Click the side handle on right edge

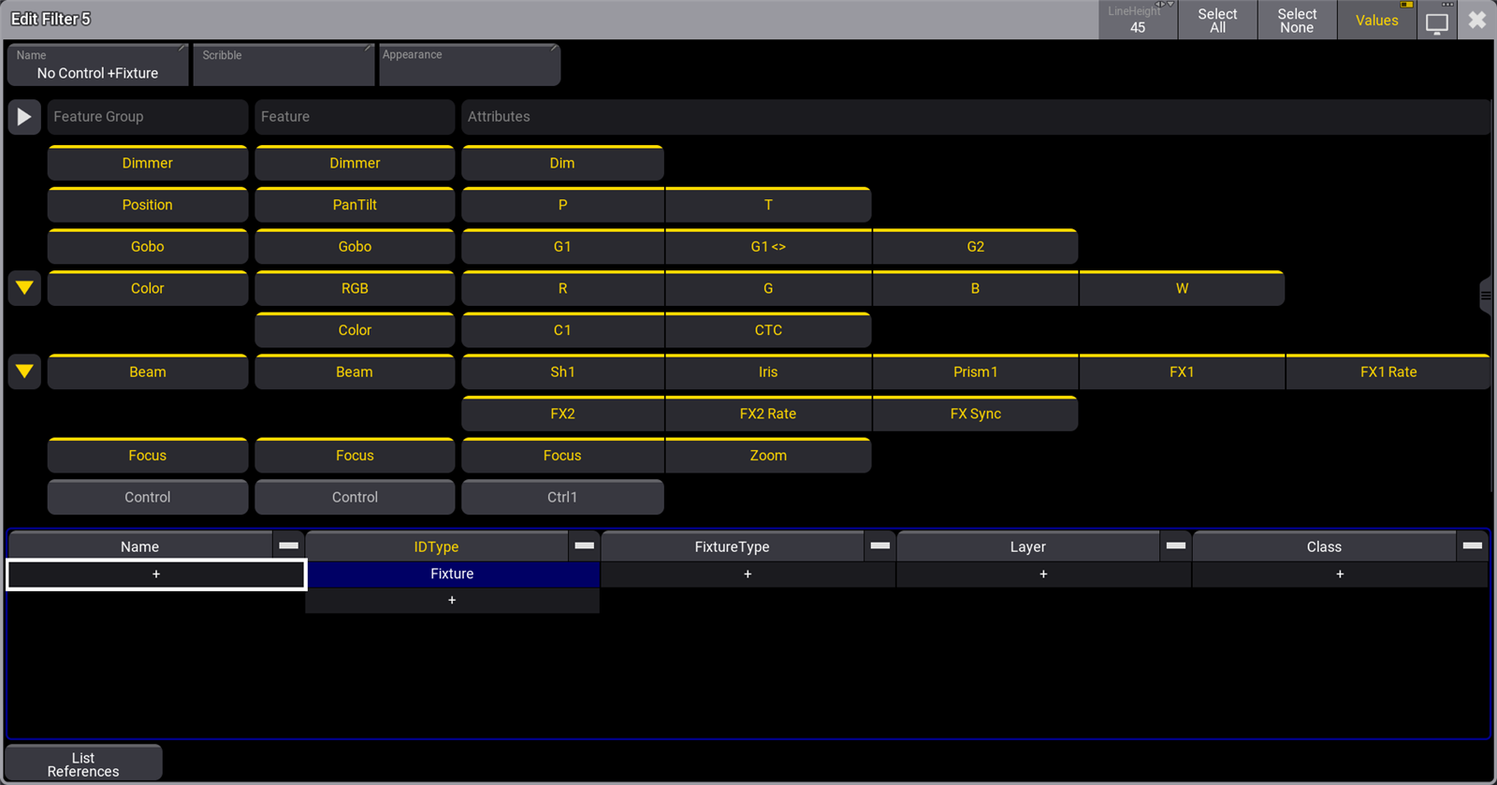coord(1486,296)
